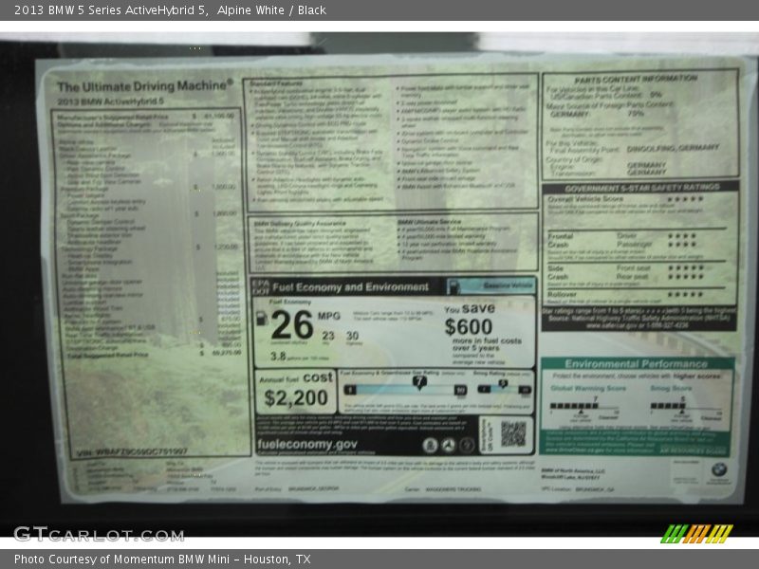Click 'Photo Courtesy of Momentum BMW Mini' caption
This screenshot has height=569, width=759.
(x=122, y=560)
